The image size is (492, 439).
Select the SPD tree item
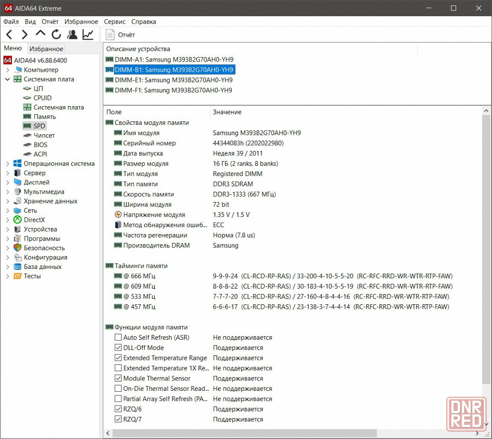coord(39,126)
